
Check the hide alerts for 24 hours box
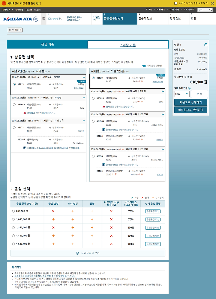(176, 3)
